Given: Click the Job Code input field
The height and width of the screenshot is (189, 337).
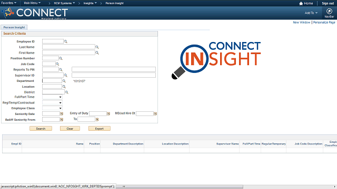Looking at the screenshot, I should 49,64.
